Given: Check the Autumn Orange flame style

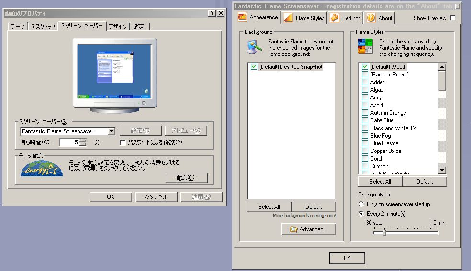Looking at the screenshot, I should click(365, 112).
